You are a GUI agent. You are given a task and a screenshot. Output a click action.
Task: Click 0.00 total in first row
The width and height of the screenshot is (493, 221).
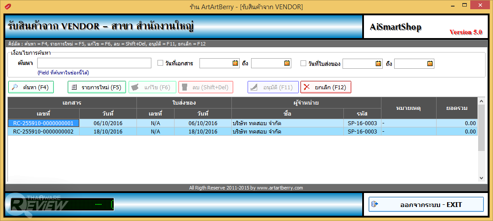click(457, 123)
